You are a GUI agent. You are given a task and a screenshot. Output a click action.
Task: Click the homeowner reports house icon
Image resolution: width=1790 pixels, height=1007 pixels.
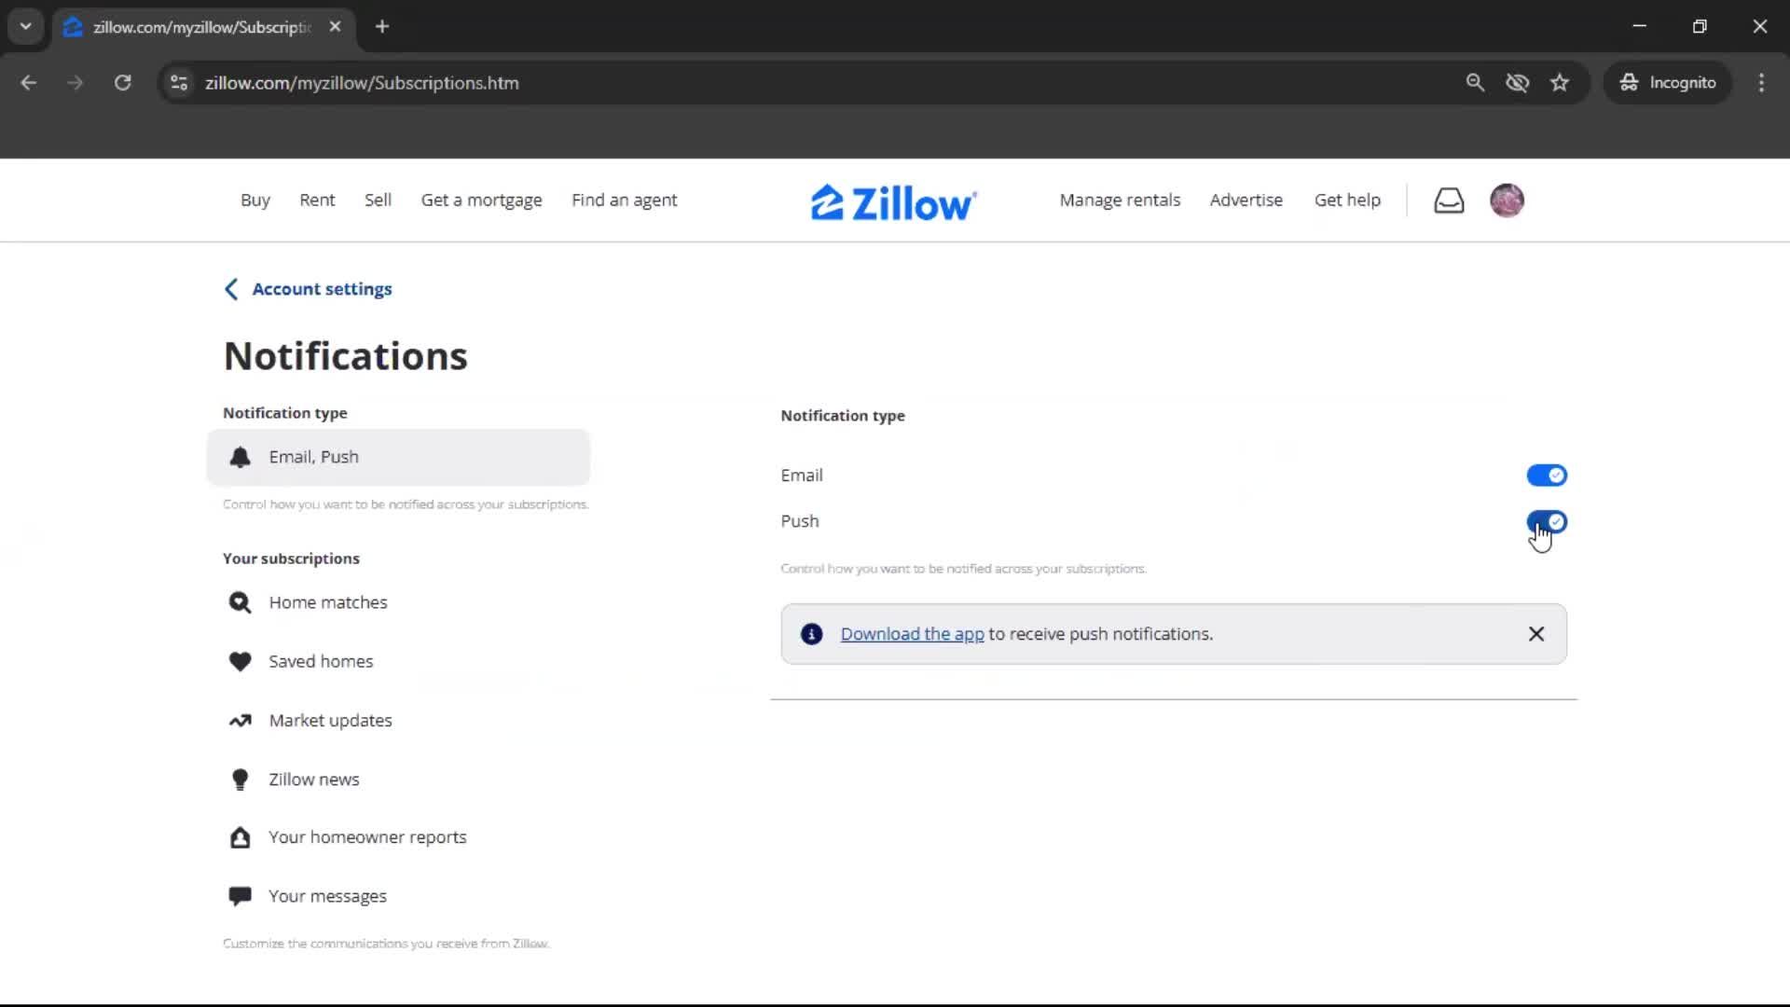(240, 837)
